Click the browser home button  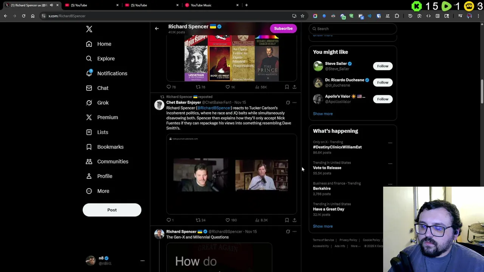coord(33,16)
